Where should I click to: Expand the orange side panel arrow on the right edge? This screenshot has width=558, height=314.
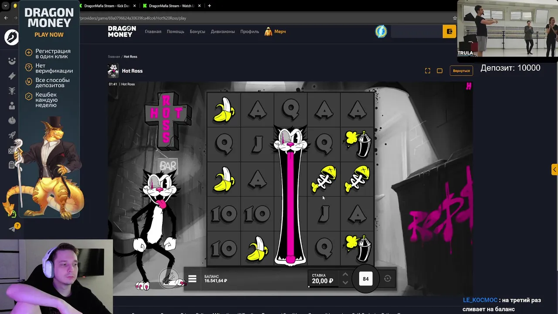click(x=555, y=169)
